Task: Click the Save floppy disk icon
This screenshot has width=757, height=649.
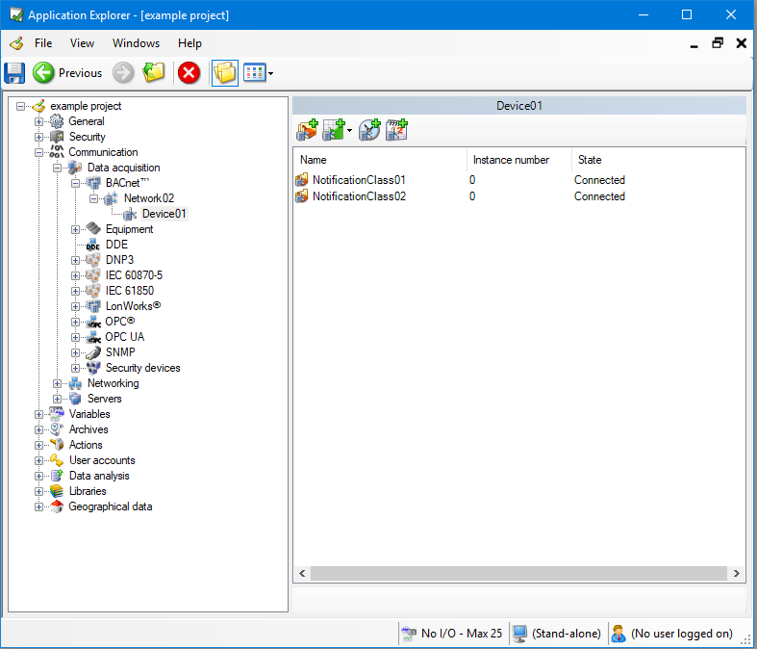Action: click(x=14, y=73)
